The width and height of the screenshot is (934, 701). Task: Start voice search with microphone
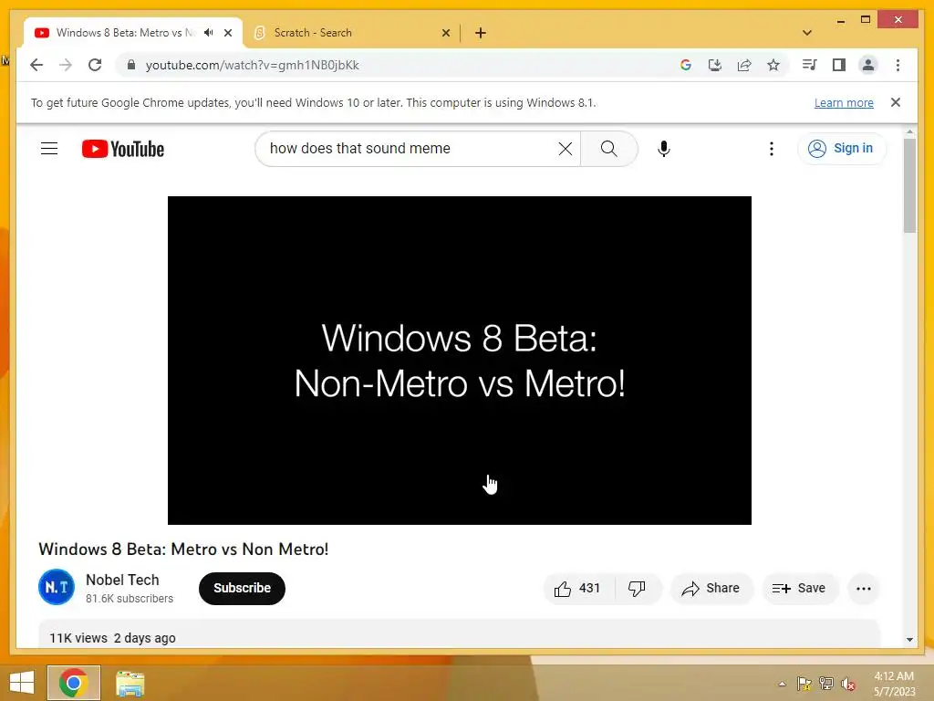tap(664, 149)
